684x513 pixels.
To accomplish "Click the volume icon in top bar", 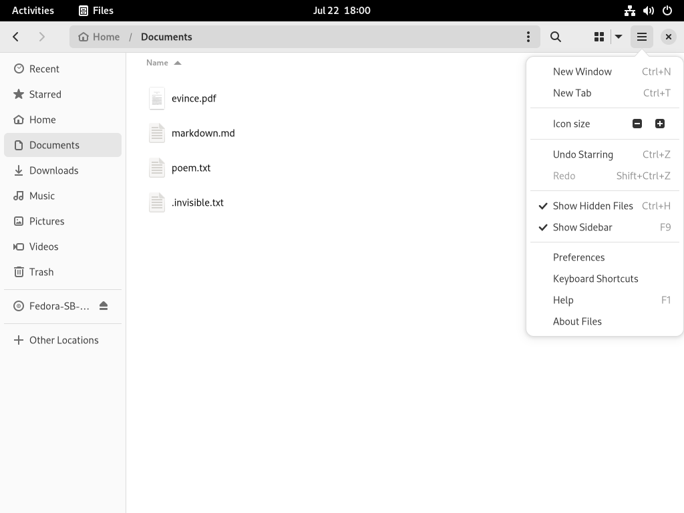I will pos(648,11).
